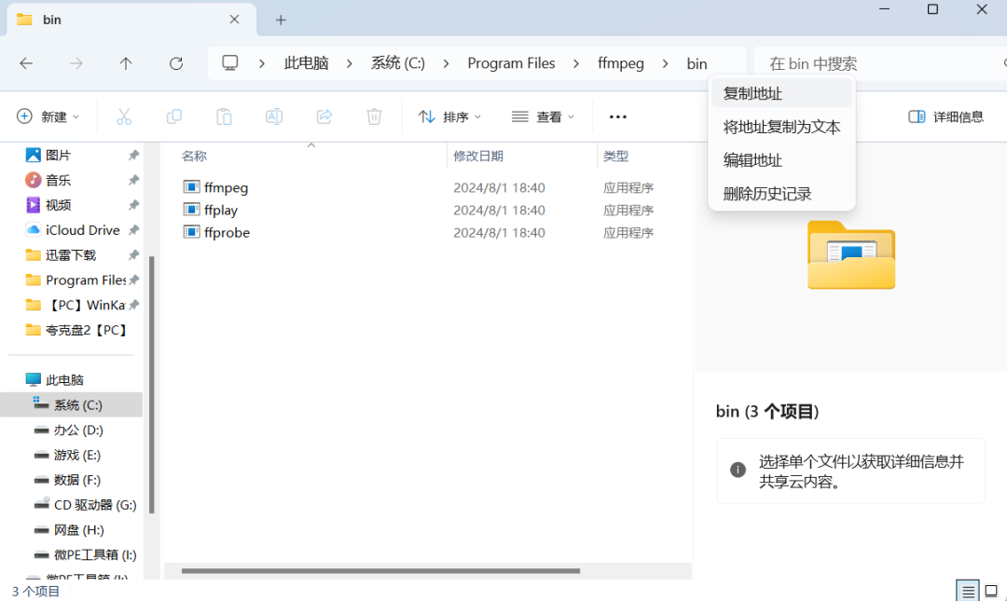
Task: Click the 在 bin 中搜索 search box
Action: pos(880,63)
